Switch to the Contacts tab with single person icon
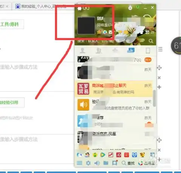The width and height of the screenshot is (181, 173). pos(83,51)
